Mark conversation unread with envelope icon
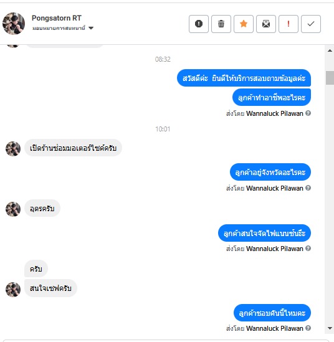The height and width of the screenshot is (342, 334). point(266,24)
